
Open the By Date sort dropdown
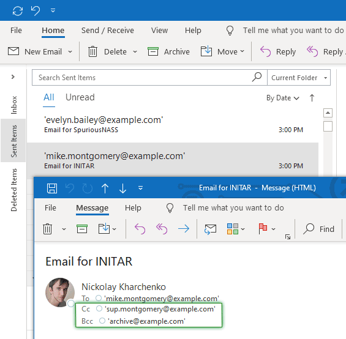point(283,98)
